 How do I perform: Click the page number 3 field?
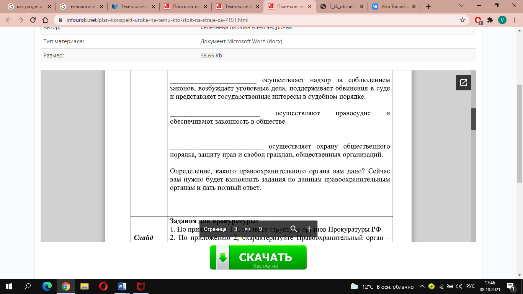(235, 229)
